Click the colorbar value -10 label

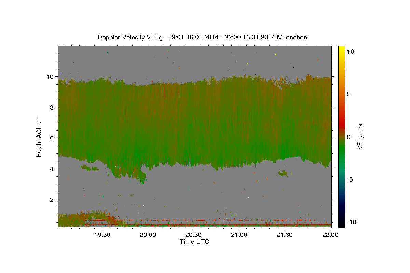tap(352, 222)
